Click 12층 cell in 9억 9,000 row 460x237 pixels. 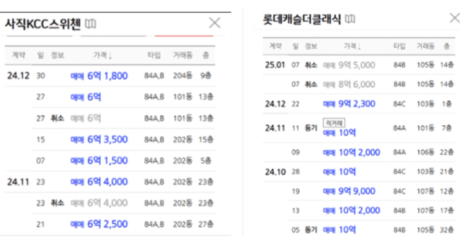pos(446,191)
